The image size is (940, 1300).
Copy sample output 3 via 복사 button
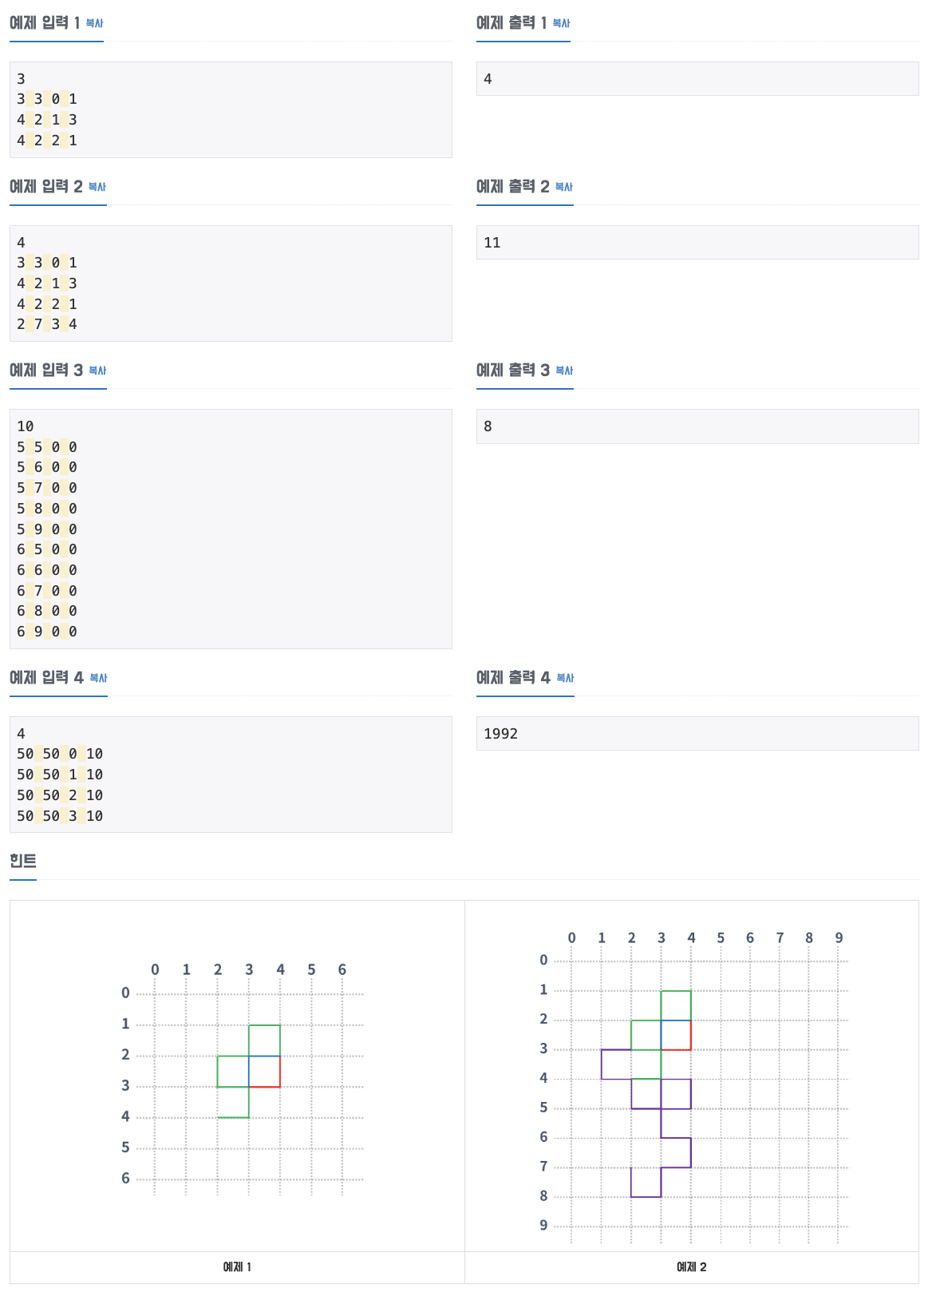(564, 371)
